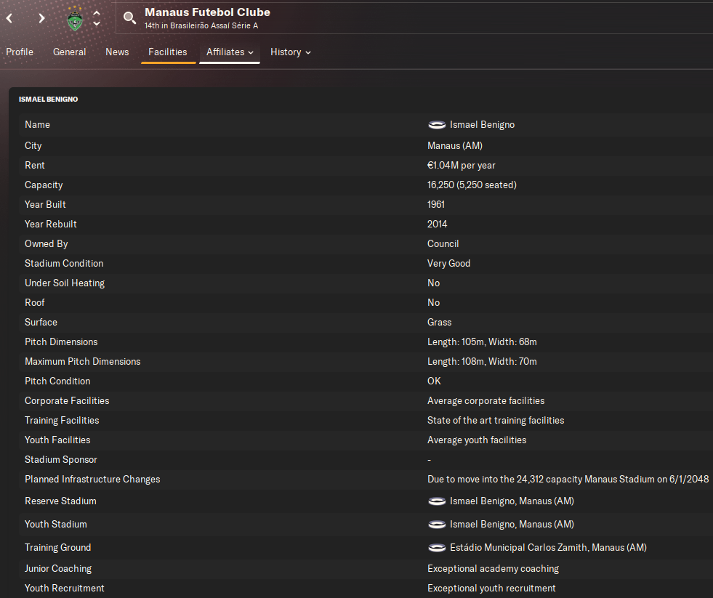The height and width of the screenshot is (598, 713).
Task: Expand the History dropdown
Action: (x=291, y=52)
